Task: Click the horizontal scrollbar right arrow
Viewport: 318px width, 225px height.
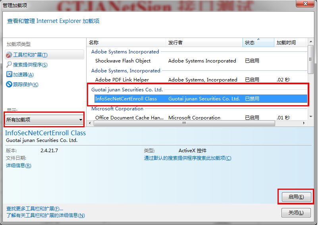Action: click(x=304, y=123)
